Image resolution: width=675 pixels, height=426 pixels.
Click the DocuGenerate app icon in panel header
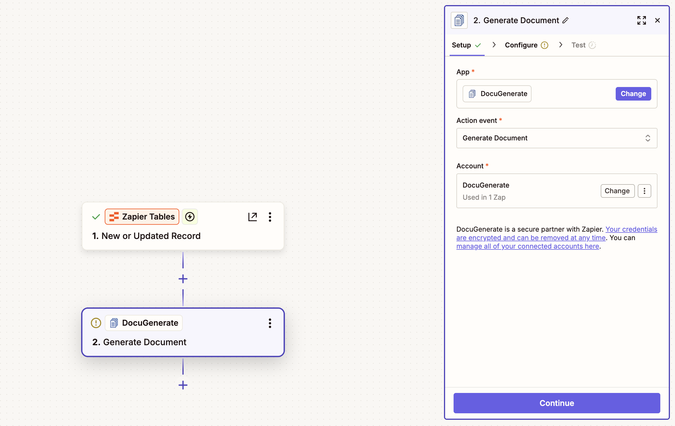[459, 20]
